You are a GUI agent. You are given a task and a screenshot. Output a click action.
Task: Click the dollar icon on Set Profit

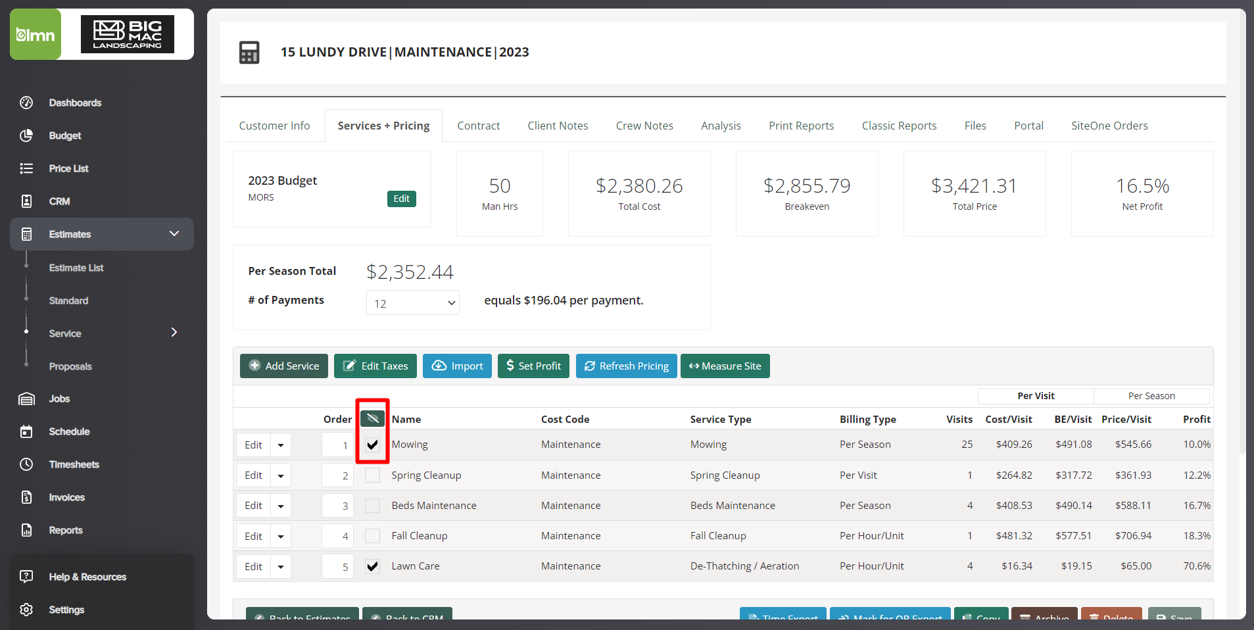pyautogui.click(x=510, y=366)
